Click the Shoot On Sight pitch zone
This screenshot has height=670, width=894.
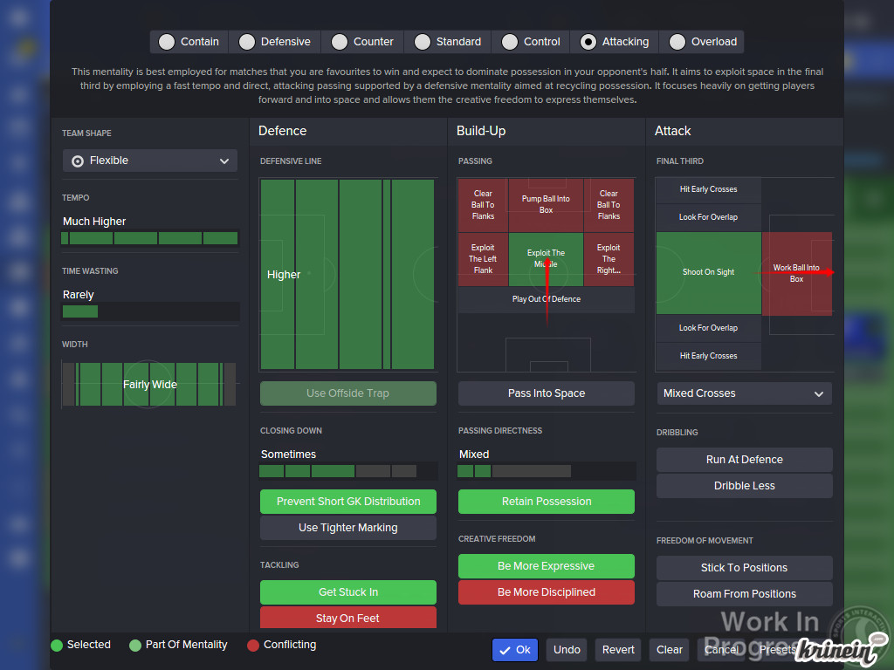point(708,272)
